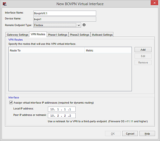Close the New BOVPN Virtual Interface dialog
This screenshot has height=141, width=160.
[154, 3]
